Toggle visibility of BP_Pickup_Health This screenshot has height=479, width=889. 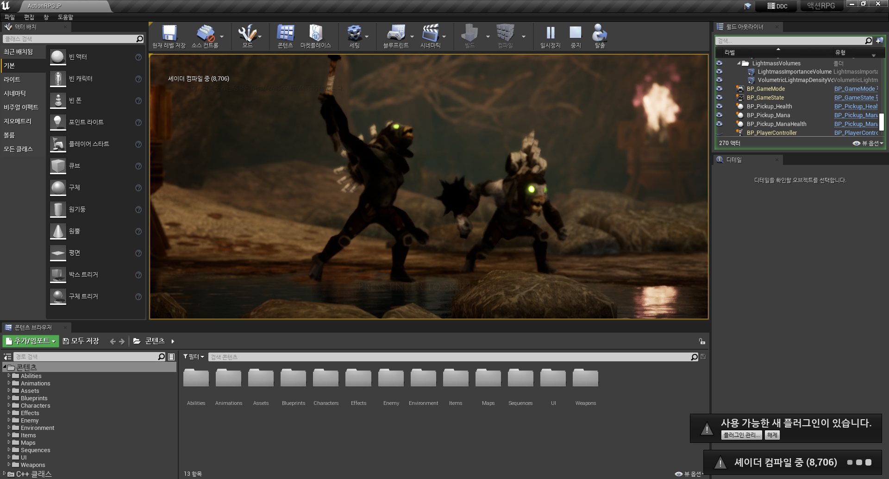coord(719,106)
